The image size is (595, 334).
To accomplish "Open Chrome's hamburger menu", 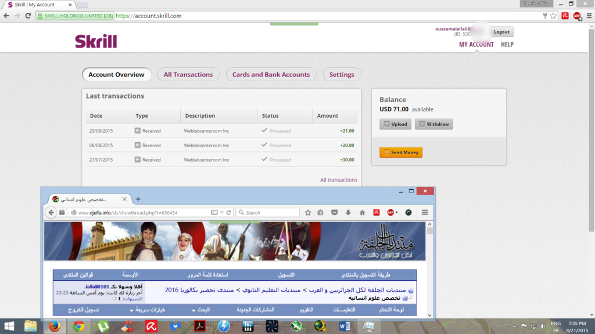I will pyautogui.click(x=589, y=16).
